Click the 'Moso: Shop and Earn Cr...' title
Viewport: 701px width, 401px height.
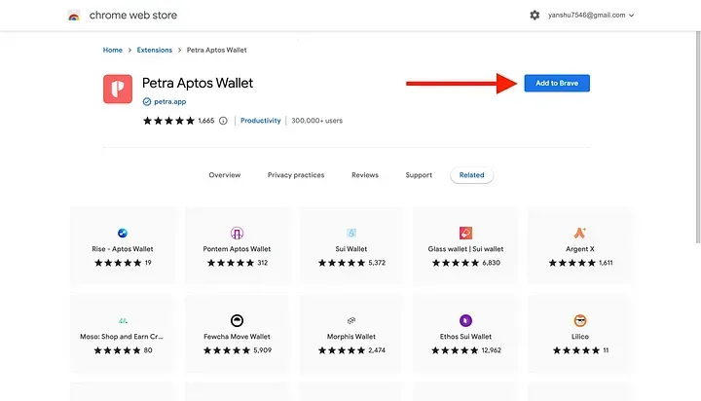tap(122, 337)
